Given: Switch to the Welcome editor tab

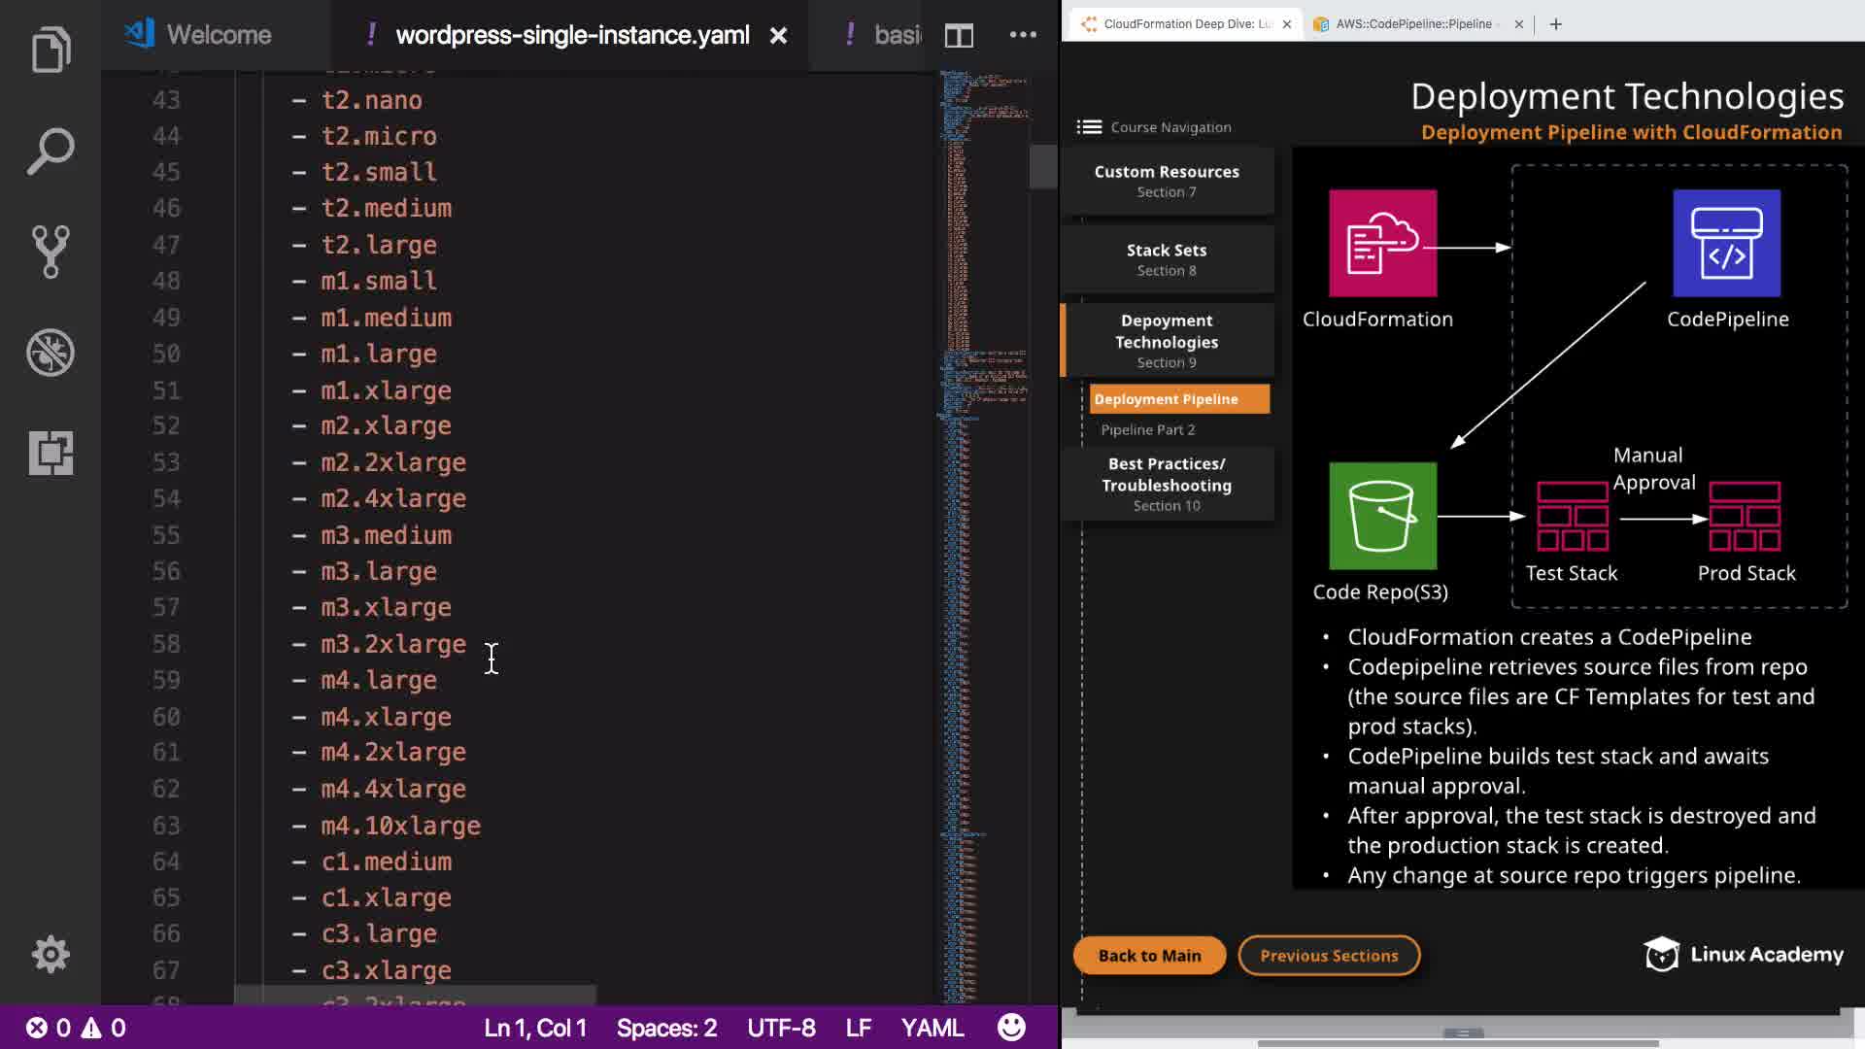Looking at the screenshot, I should pos(218,35).
